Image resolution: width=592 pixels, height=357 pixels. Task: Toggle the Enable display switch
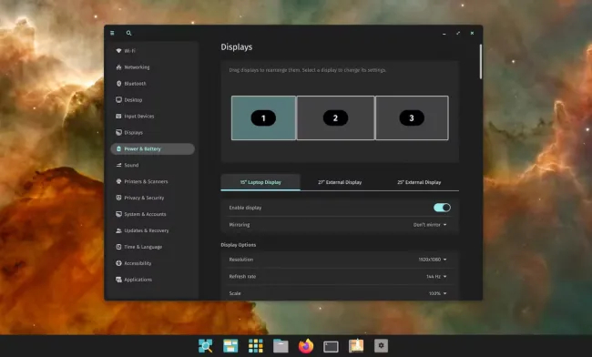(x=442, y=208)
